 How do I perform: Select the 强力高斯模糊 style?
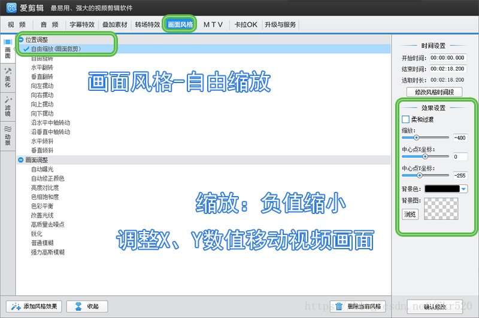point(48,252)
